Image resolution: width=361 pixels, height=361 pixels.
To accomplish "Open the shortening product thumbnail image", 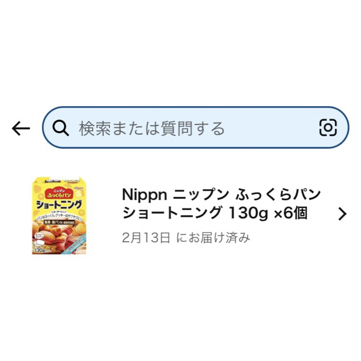I will (59, 216).
